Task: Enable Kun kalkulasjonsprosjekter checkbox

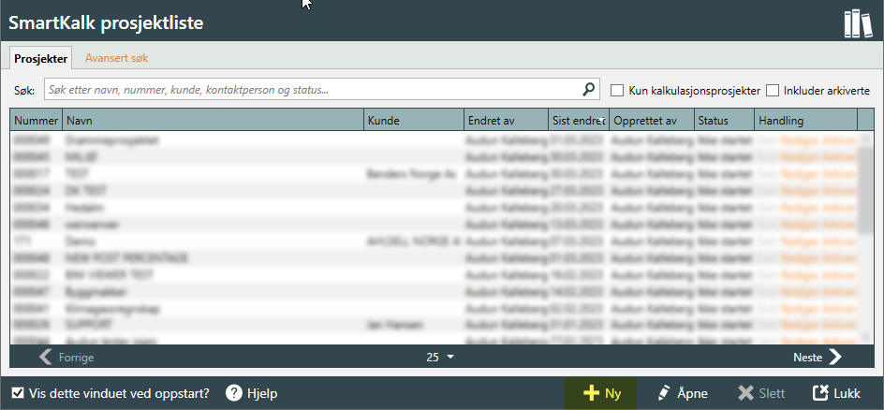Action: [x=617, y=91]
